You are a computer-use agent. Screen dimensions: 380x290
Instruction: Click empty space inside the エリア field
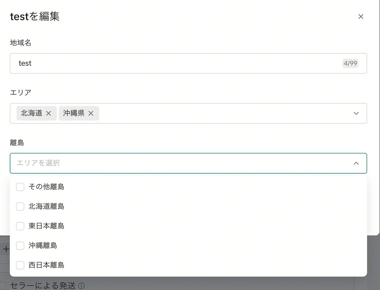click(223, 113)
